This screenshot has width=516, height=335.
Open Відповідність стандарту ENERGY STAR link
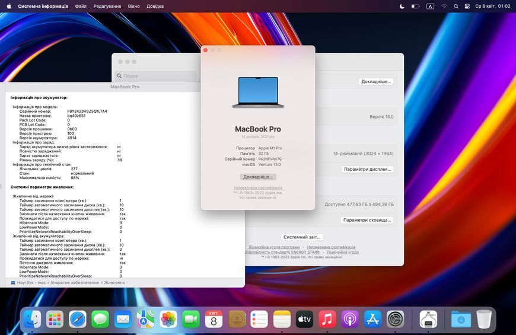282,252
